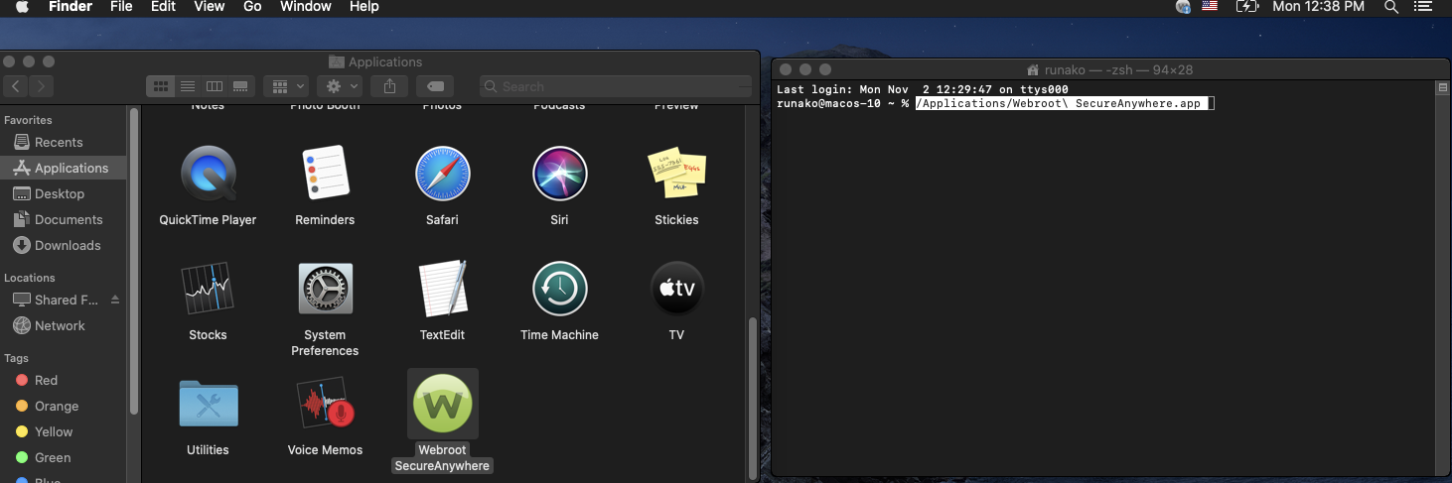Select the Orange tag
Image resolution: width=1452 pixels, height=483 pixels.
pos(64,406)
